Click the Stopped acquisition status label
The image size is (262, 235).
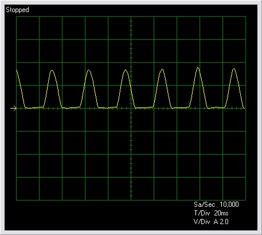click(x=17, y=10)
